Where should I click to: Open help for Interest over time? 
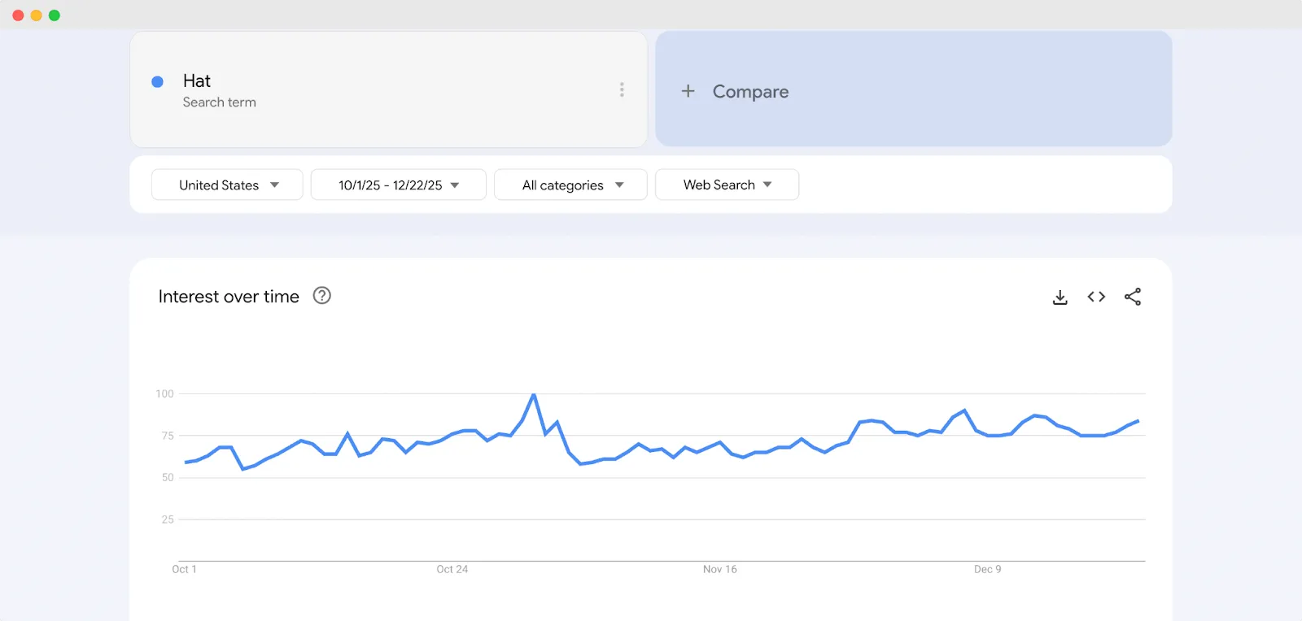(x=322, y=296)
